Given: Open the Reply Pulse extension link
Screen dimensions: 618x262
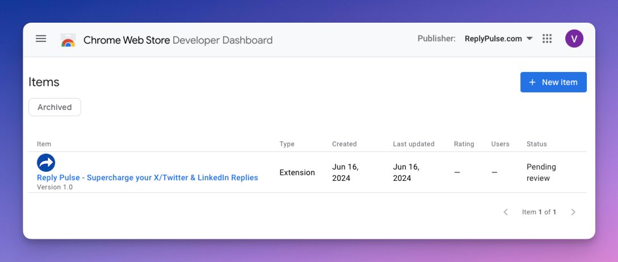Looking at the screenshot, I should click(x=148, y=178).
